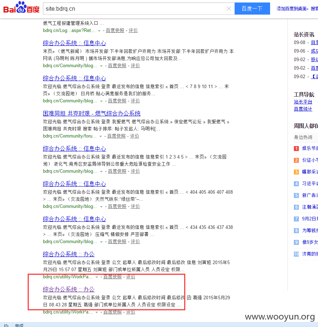Image resolution: width=318 pixels, height=327 pixels.
Task: Clear the search box with the X icon
Action: (x=229, y=9)
